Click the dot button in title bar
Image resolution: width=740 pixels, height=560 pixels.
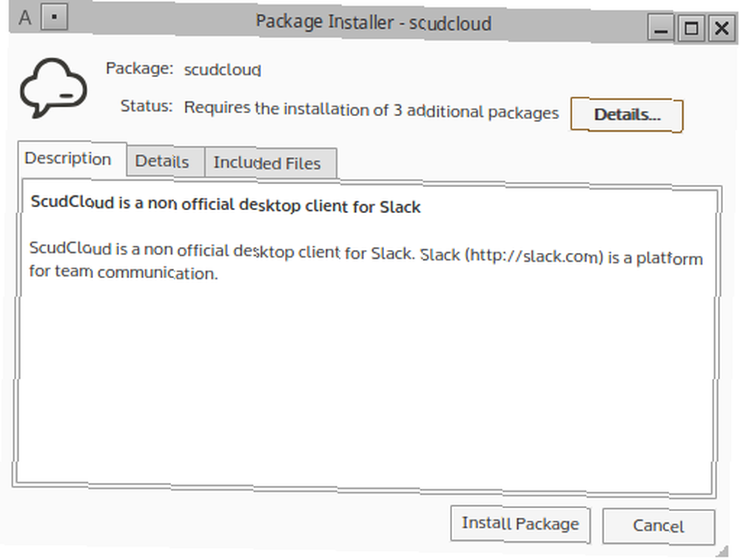(54, 17)
